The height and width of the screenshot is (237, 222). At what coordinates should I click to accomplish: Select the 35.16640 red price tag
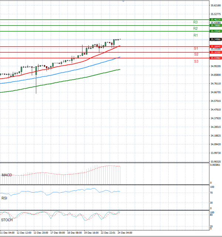coord(216,47)
